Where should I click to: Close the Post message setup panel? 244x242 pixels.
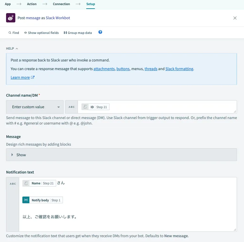point(235,18)
